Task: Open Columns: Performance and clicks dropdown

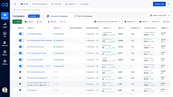Action: pos(107,22)
